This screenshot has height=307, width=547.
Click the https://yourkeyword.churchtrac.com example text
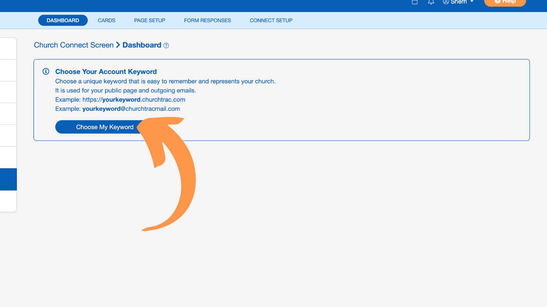point(134,100)
